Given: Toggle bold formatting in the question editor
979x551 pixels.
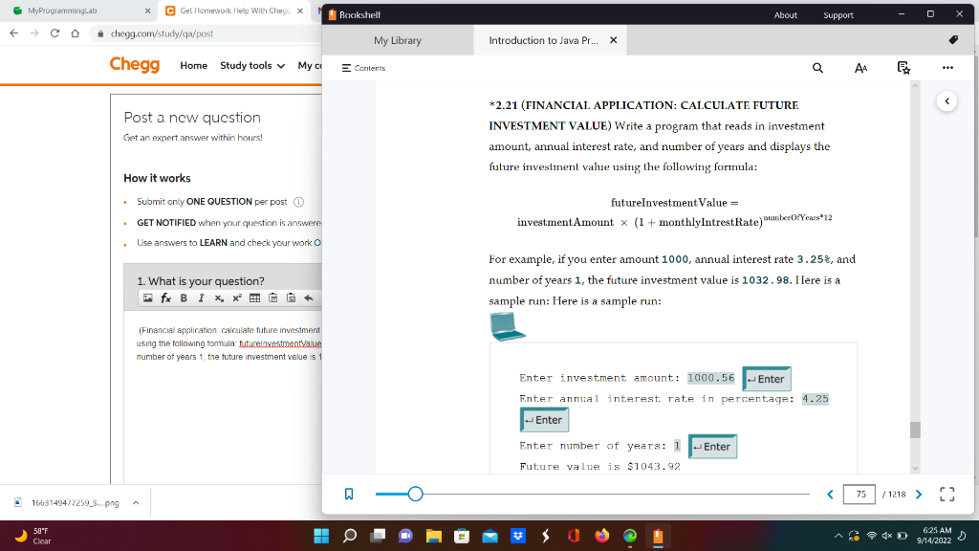Looking at the screenshot, I should tap(184, 298).
